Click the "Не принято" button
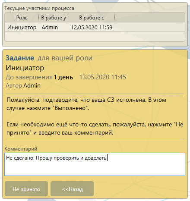Viewport: 190px width, 201px height. (x=26, y=189)
